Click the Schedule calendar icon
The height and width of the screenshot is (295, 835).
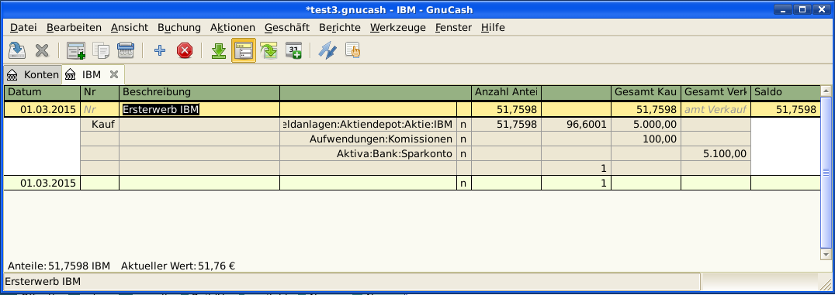coord(294,51)
